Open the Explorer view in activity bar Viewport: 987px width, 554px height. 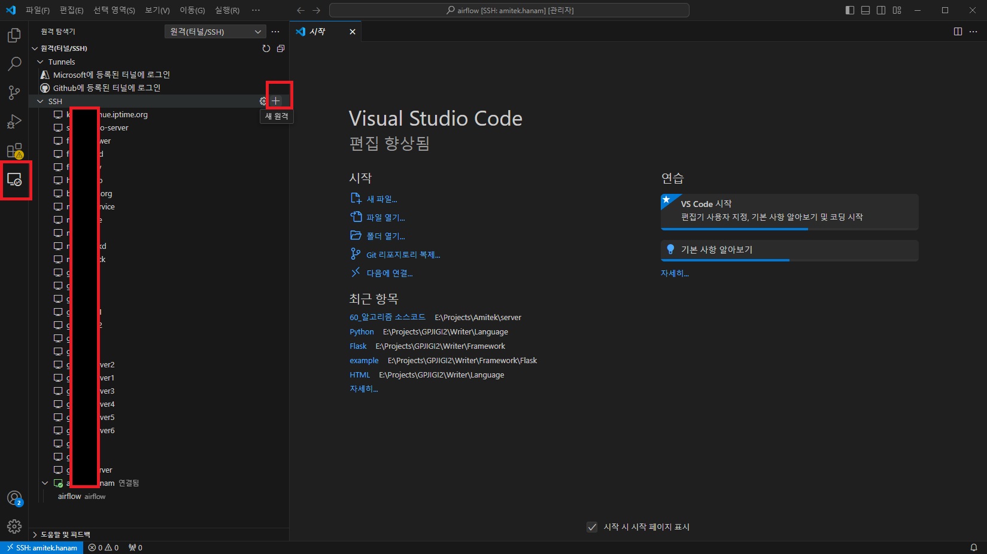coord(14,35)
